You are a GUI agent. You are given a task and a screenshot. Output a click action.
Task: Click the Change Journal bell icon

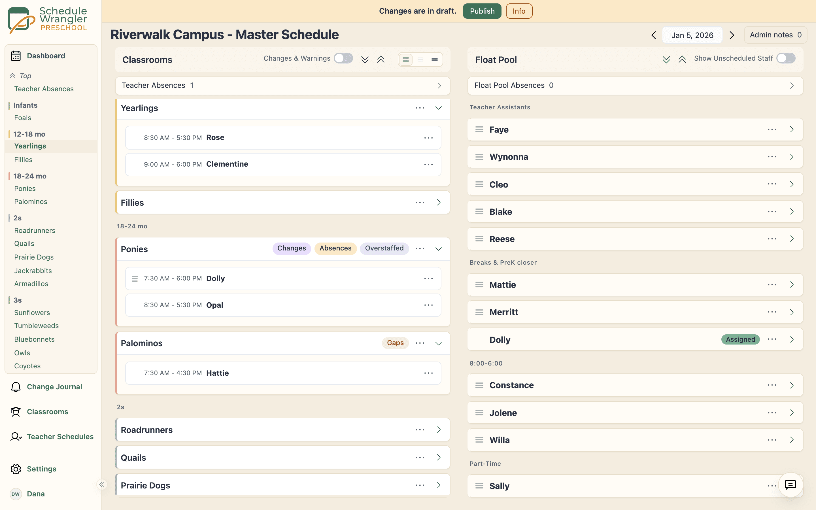coord(16,387)
